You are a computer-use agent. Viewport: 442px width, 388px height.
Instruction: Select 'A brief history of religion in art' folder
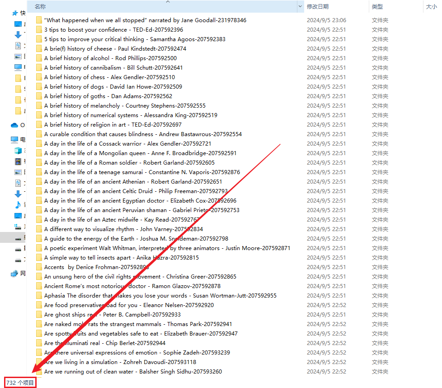(113, 125)
